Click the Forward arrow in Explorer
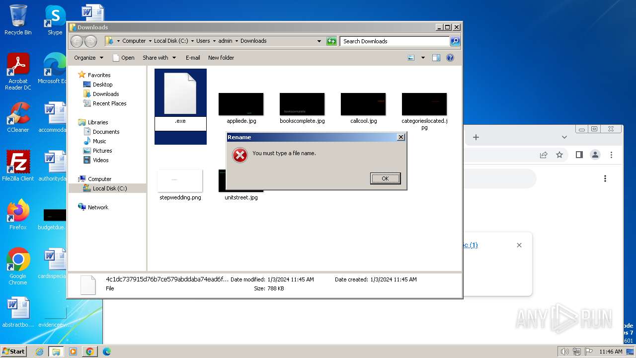The image size is (636, 358). pos(90,41)
